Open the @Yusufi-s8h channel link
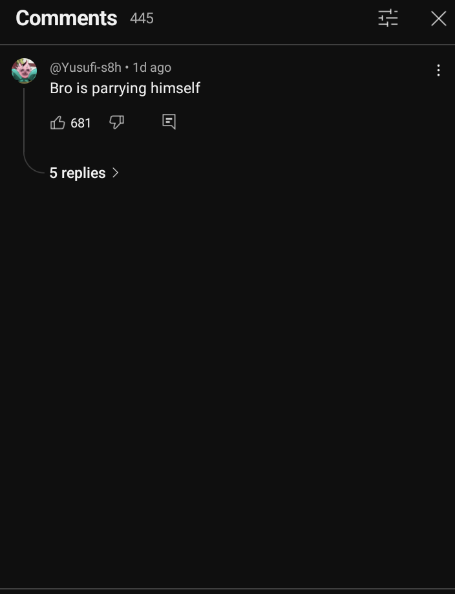 (85, 67)
